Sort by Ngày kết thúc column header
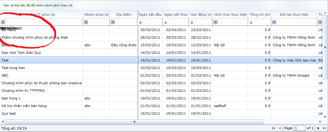This screenshot has height=132, width=328. tap(175, 15)
